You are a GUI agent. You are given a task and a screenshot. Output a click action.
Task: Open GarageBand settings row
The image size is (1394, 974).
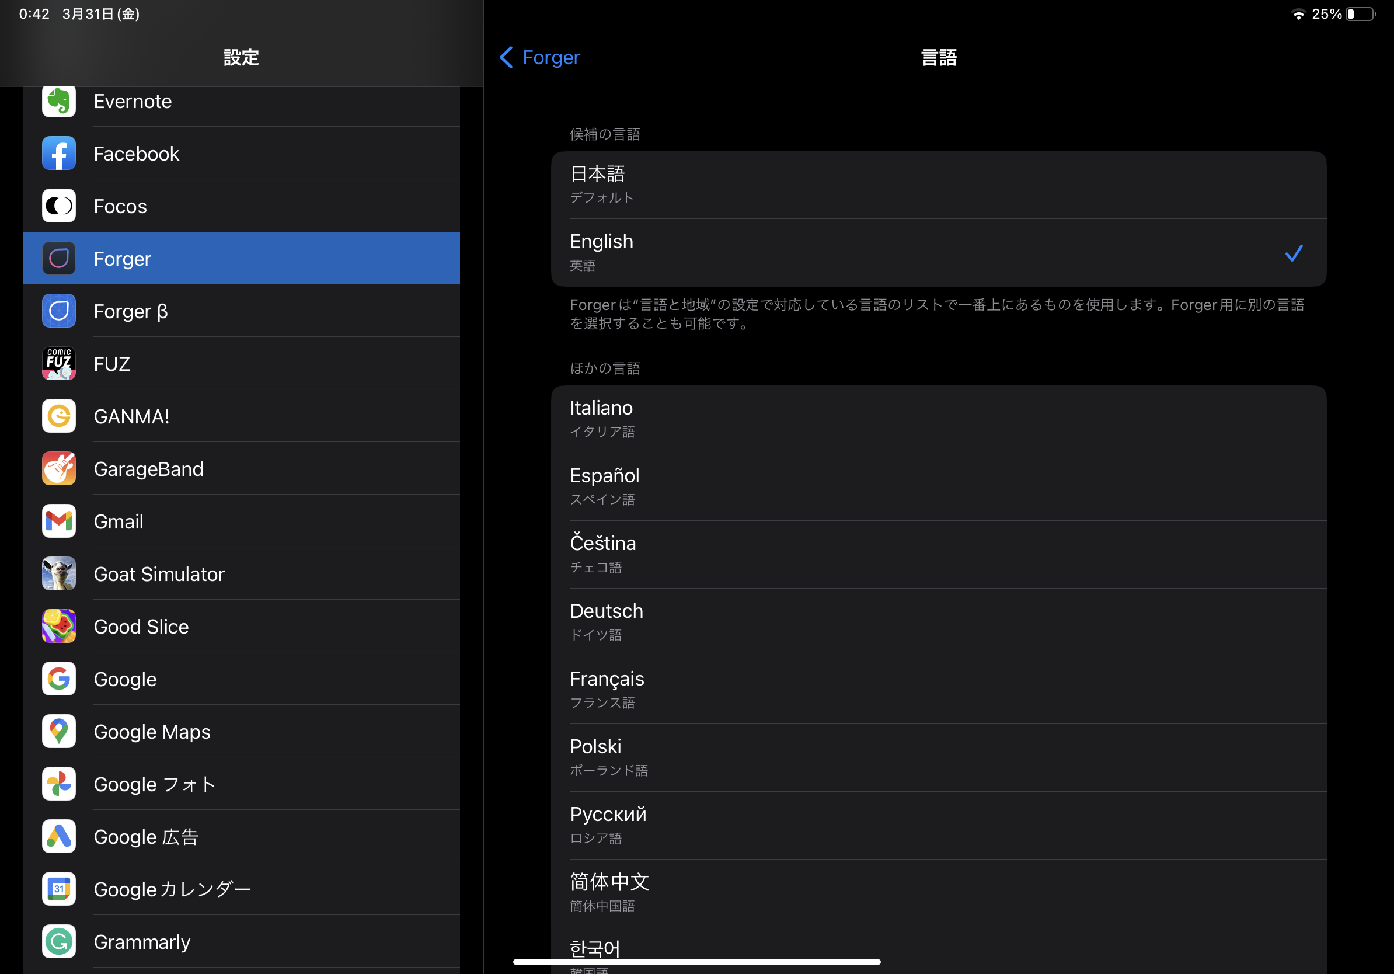pos(242,468)
